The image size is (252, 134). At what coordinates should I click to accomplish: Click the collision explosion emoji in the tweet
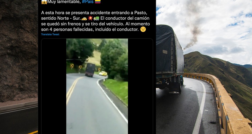pos(90,18)
